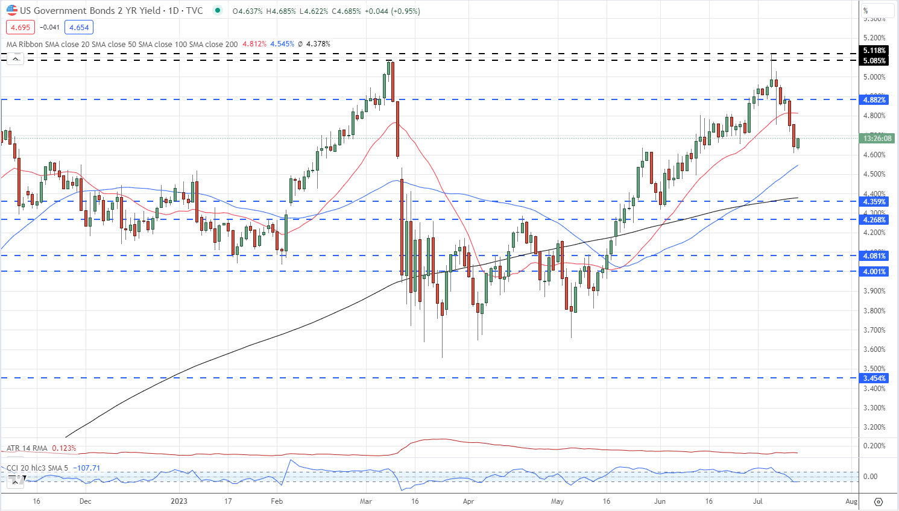Click the -107.71 CCI value
Screen dimensions: 899x511
[x=87, y=468]
